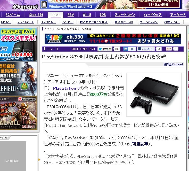The height and width of the screenshot is (171, 189).
Task: Click the 編集部:Gueed author link
Action: tap(173, 64)
